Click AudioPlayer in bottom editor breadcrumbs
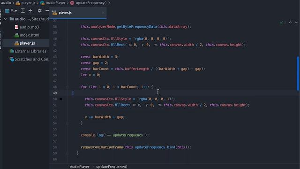300x169 pixels. [x=79, y=167]
